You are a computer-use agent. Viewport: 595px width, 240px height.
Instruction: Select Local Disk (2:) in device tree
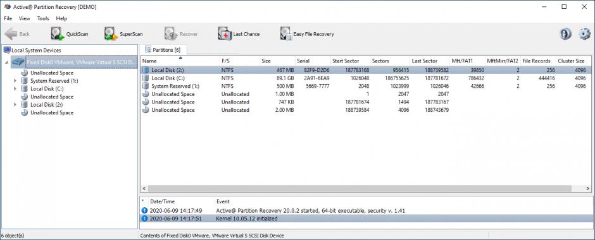[46, 104]
